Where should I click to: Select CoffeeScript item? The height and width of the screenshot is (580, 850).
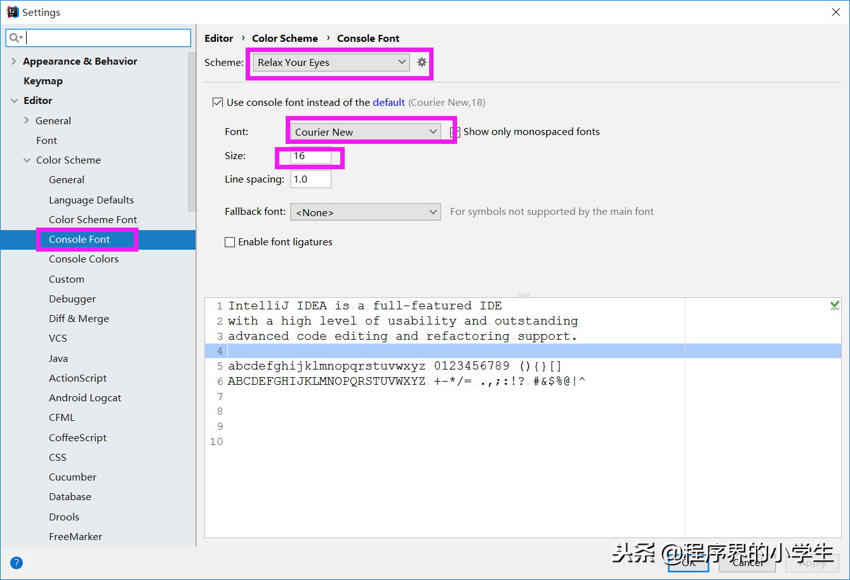point(77,438)
